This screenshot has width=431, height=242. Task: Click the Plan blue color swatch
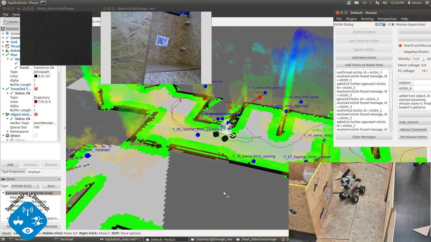[36, 76]
